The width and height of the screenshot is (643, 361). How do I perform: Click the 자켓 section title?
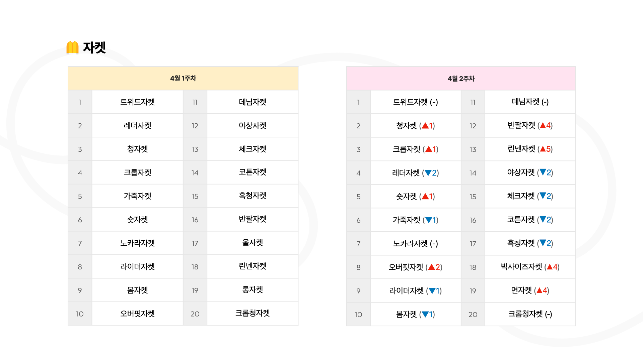[94, 47]
